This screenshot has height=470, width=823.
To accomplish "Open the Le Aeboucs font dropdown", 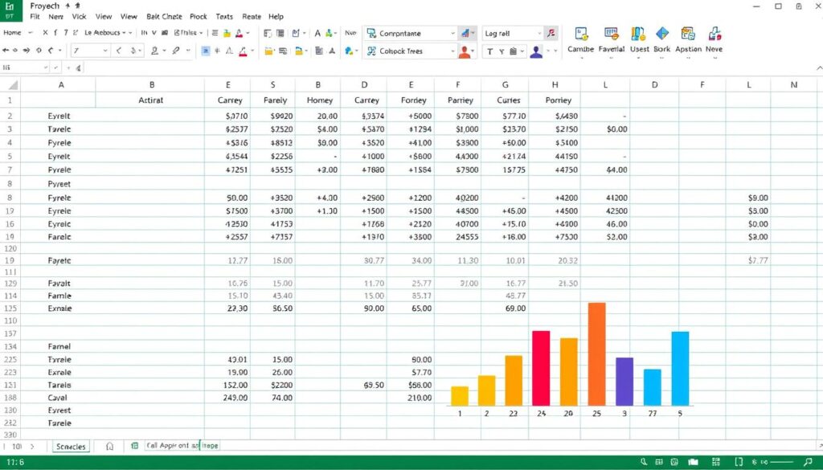I will pos(124,32).
